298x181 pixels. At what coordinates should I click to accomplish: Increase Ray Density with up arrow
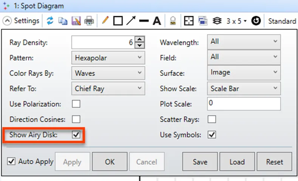pos(140,39)
